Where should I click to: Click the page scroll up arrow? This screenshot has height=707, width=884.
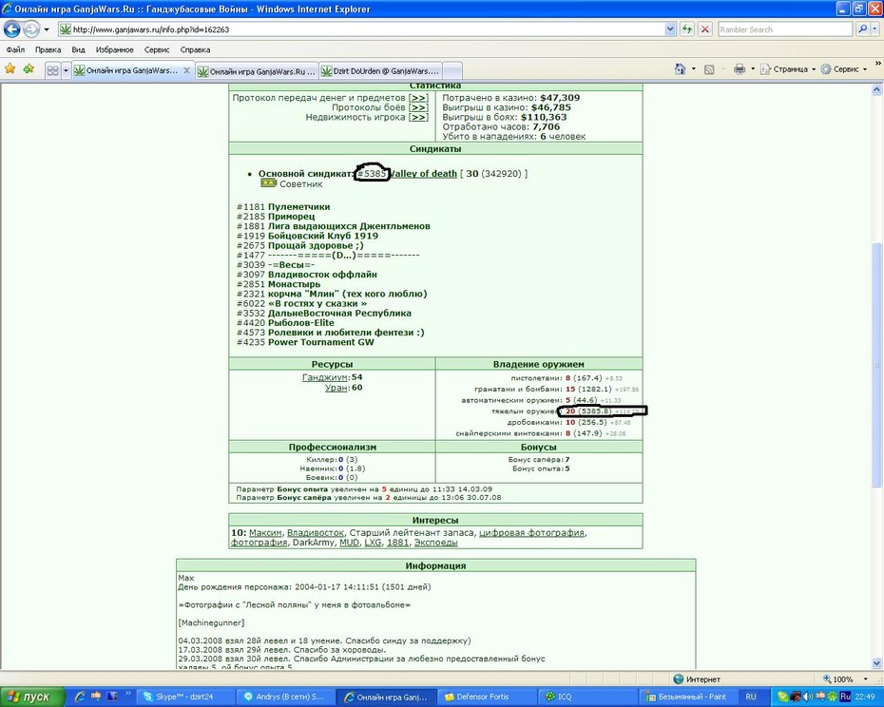(876, 89)
